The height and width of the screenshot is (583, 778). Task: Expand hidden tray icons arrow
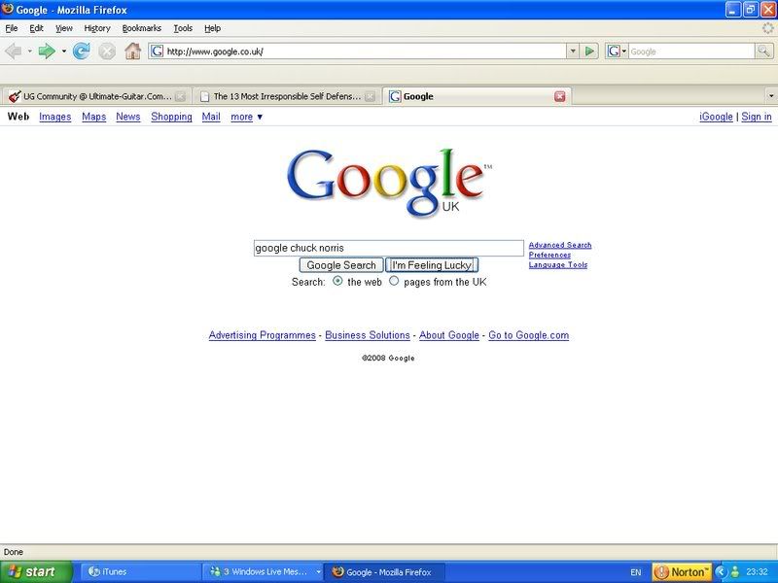click(x=721, y=571)
